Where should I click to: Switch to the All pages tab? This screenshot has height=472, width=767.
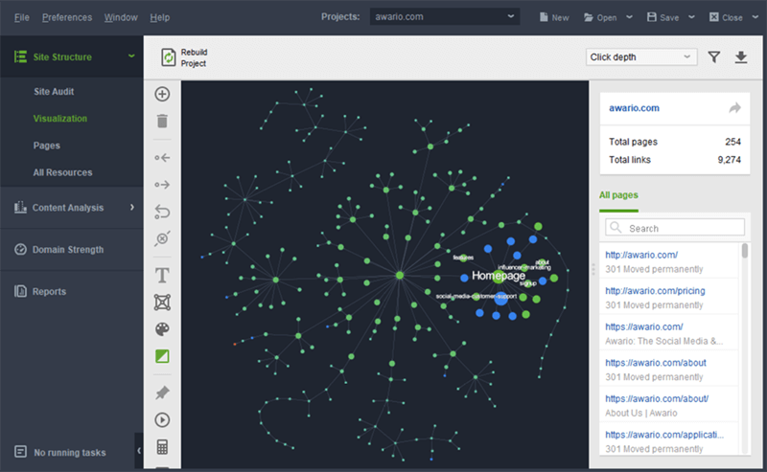coord(618,195)
